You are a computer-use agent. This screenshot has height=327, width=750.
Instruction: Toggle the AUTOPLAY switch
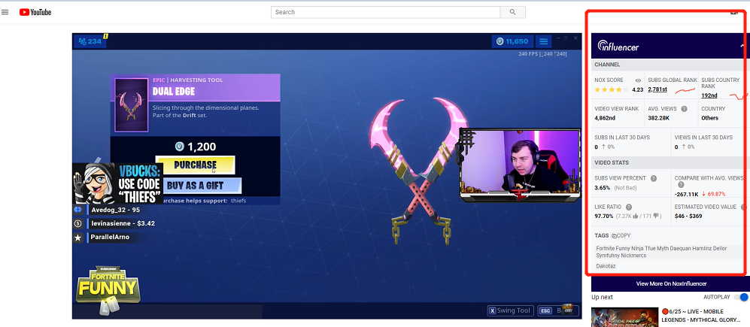click(742, 297)
